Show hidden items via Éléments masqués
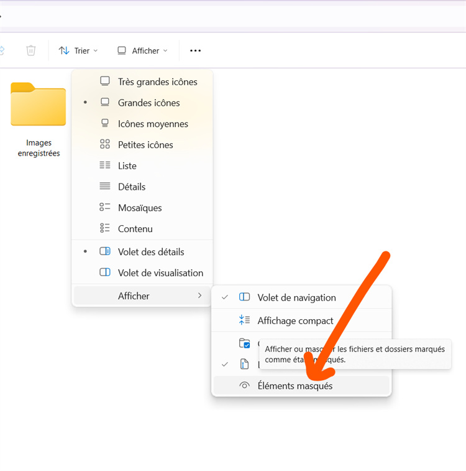 tap(295, 386)
